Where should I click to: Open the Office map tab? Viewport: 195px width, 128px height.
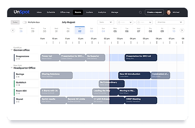click(x=65, y=12)
